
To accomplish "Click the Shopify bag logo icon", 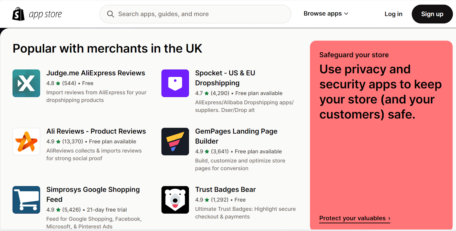I will (x=19, y=14).
